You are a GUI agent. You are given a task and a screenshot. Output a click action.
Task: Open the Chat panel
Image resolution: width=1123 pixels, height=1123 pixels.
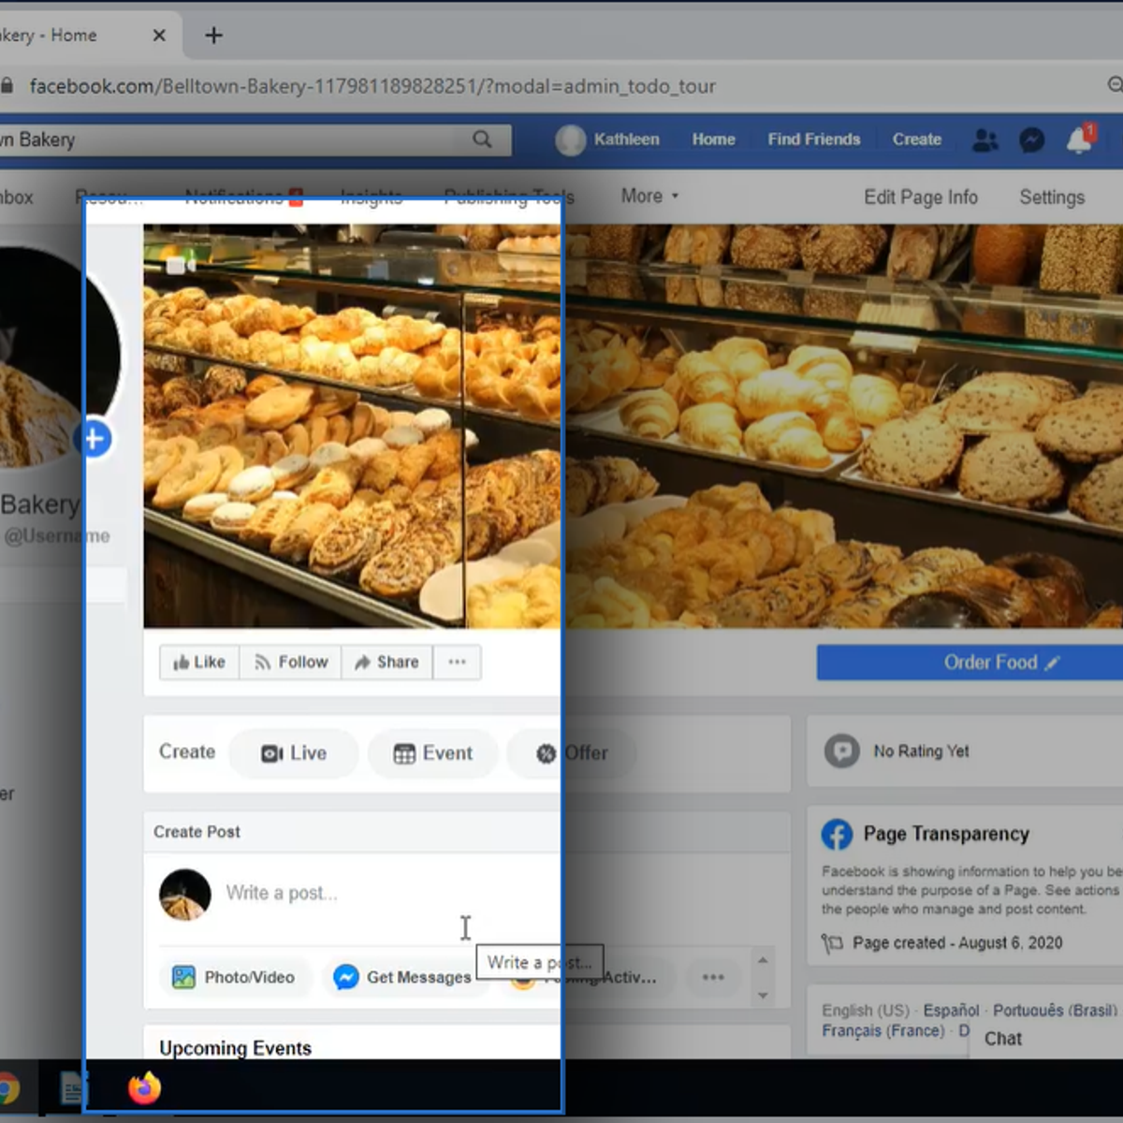coord(1003,1039)
